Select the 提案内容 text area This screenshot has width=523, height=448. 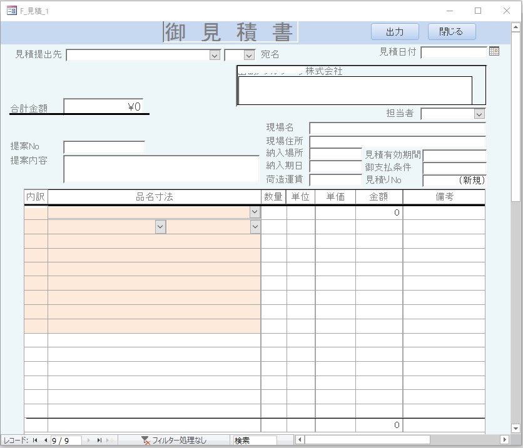[161, 169]
